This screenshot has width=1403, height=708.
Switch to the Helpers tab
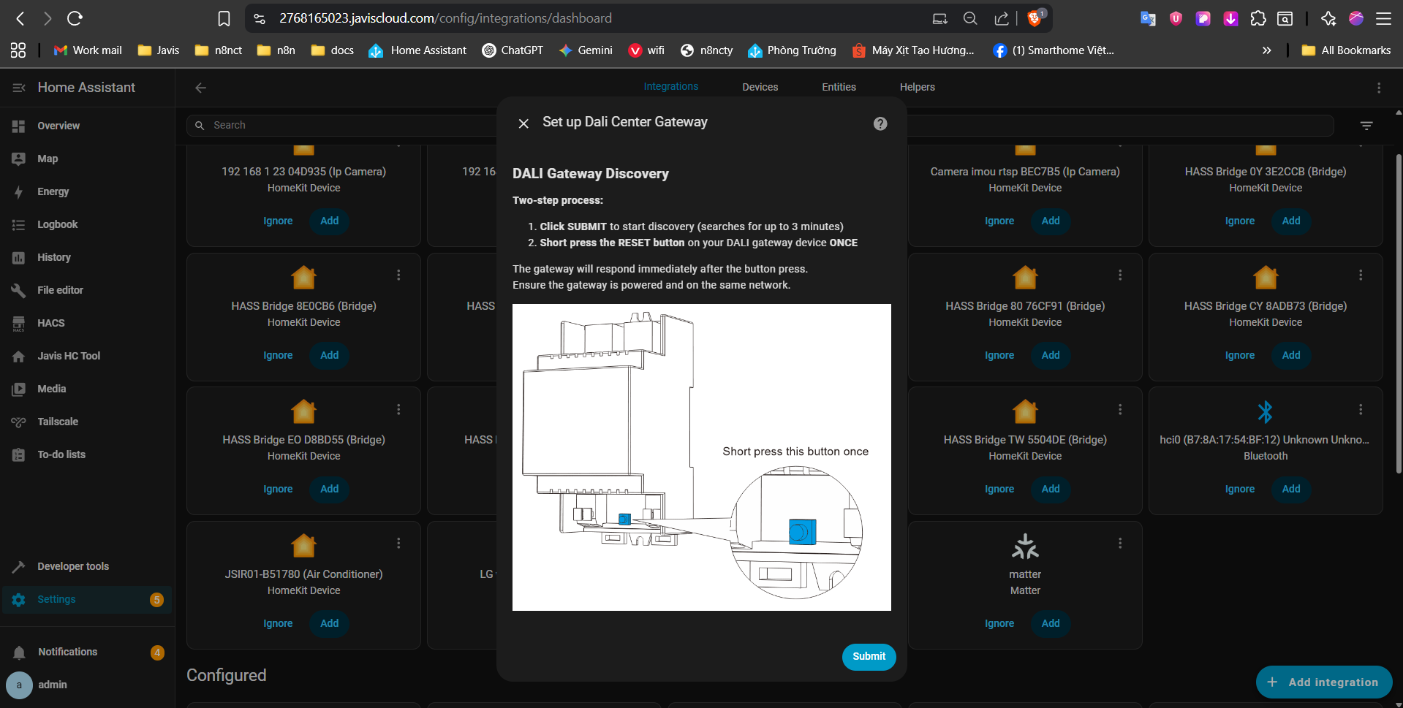coord(917,87)
